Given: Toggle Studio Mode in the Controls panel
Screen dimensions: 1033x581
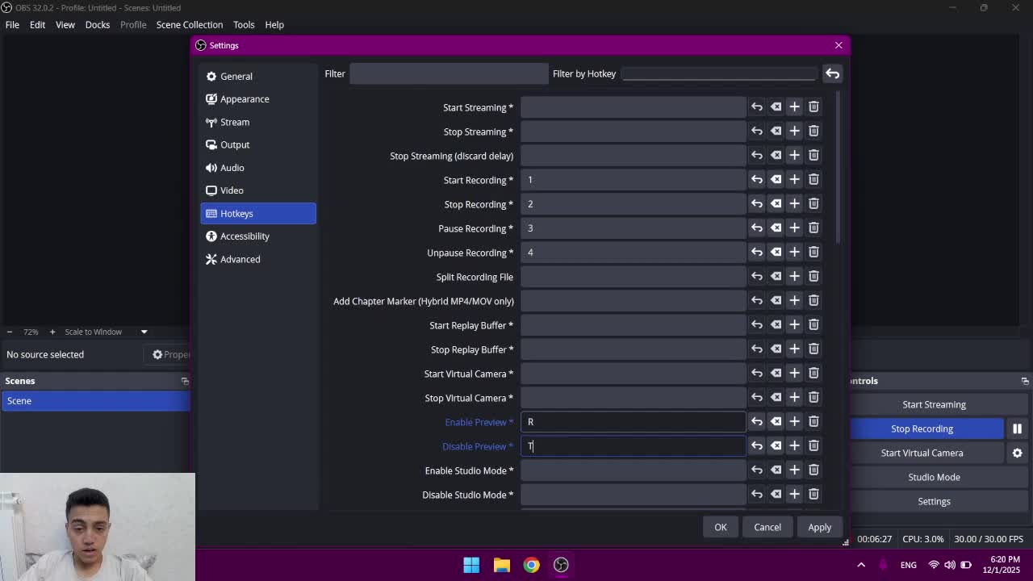Looking at the screenshot, I should click(934, 477).
